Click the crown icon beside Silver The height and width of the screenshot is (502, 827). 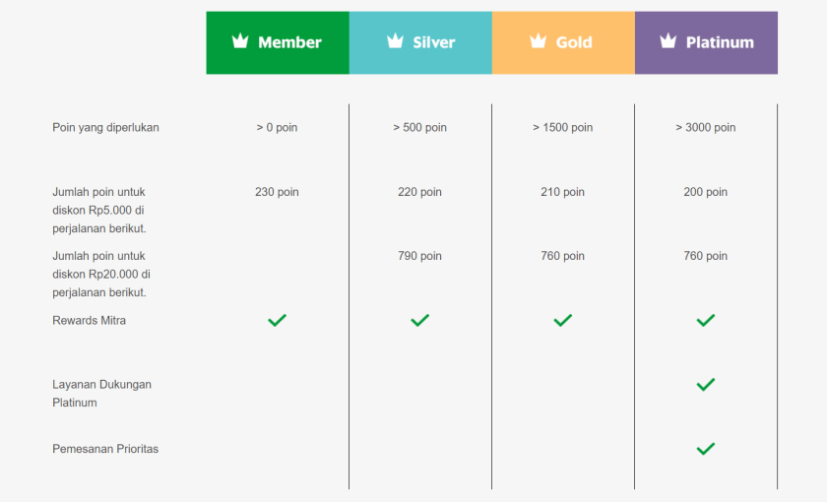tap(396, 41)
